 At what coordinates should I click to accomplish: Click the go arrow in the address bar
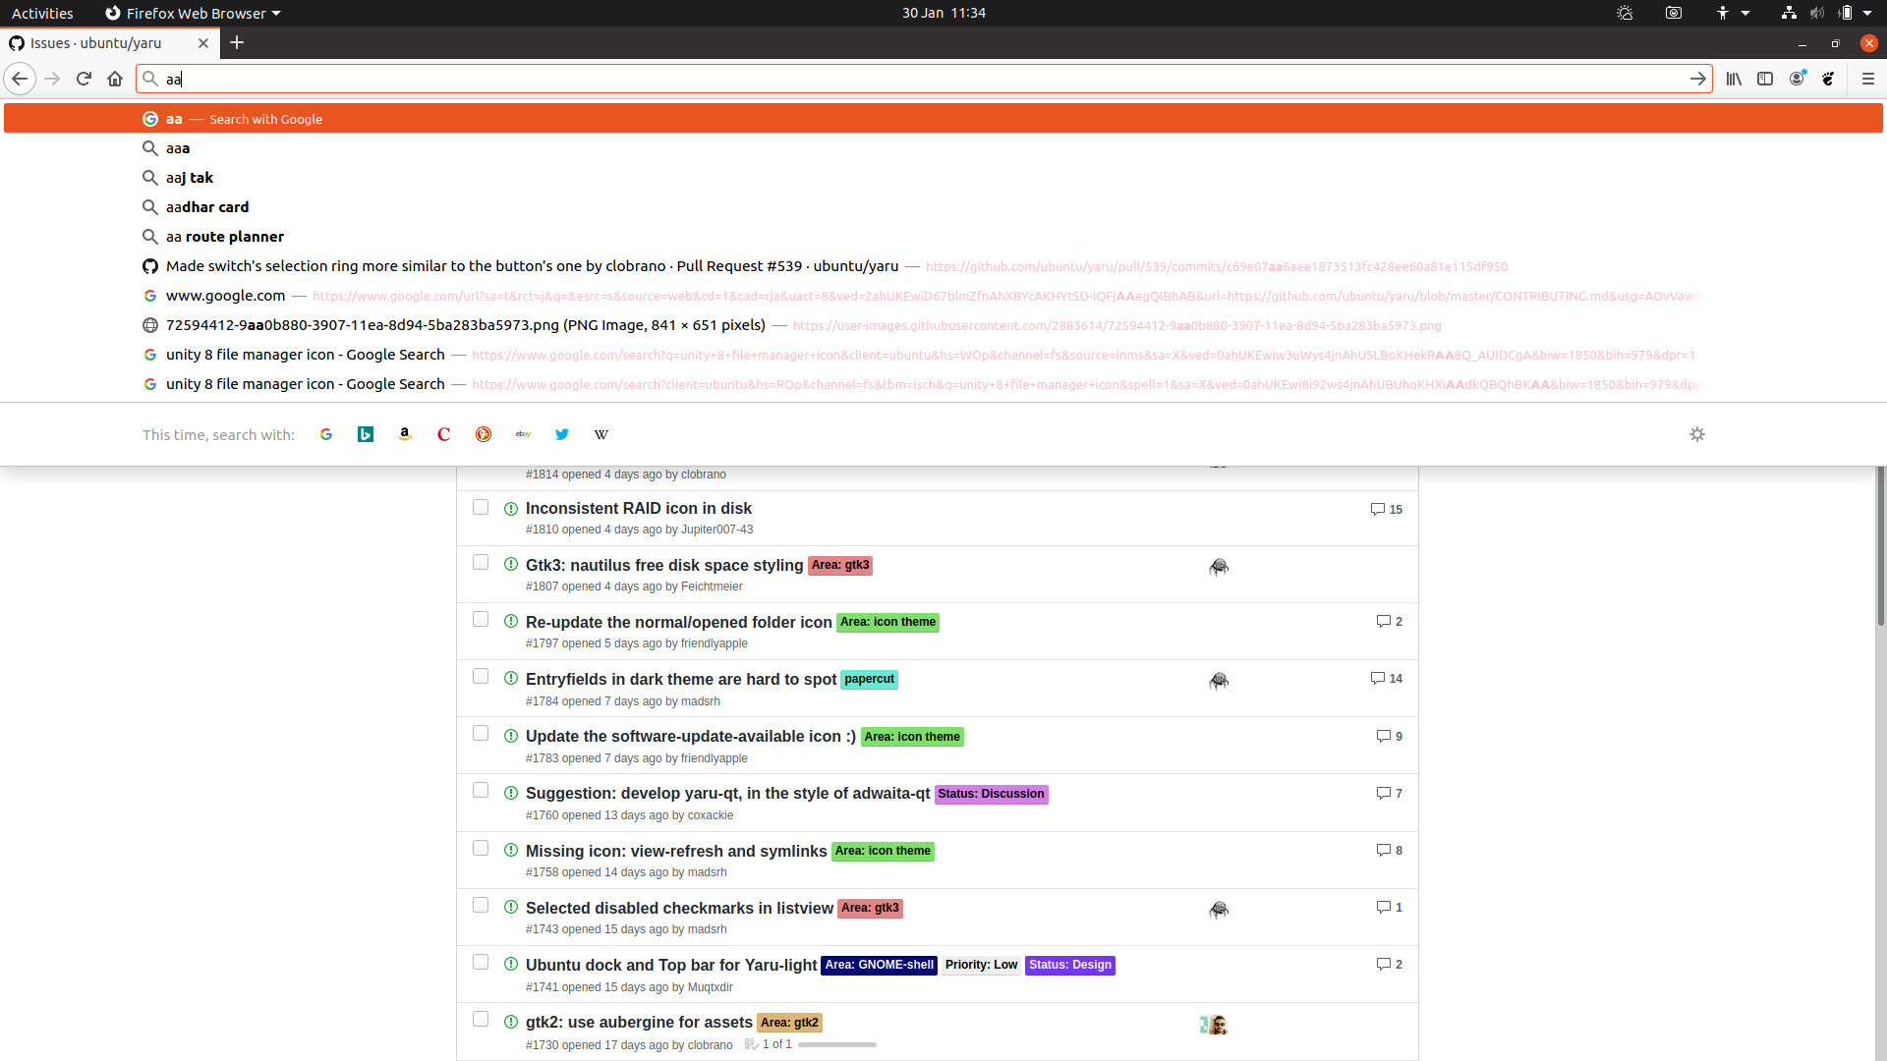[1697, 79]
